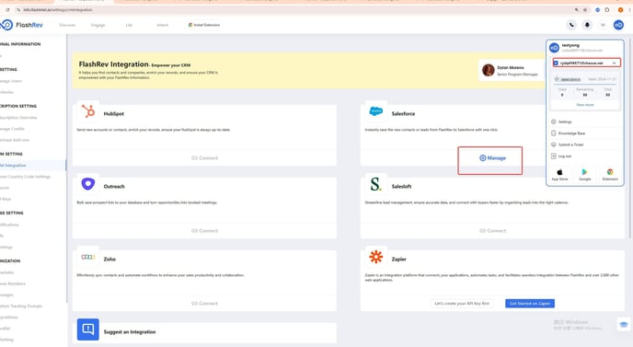Open account email dropdown in profile panel
Image resolution: width=633 pixels, height=347 pixels.
point(586,63)
